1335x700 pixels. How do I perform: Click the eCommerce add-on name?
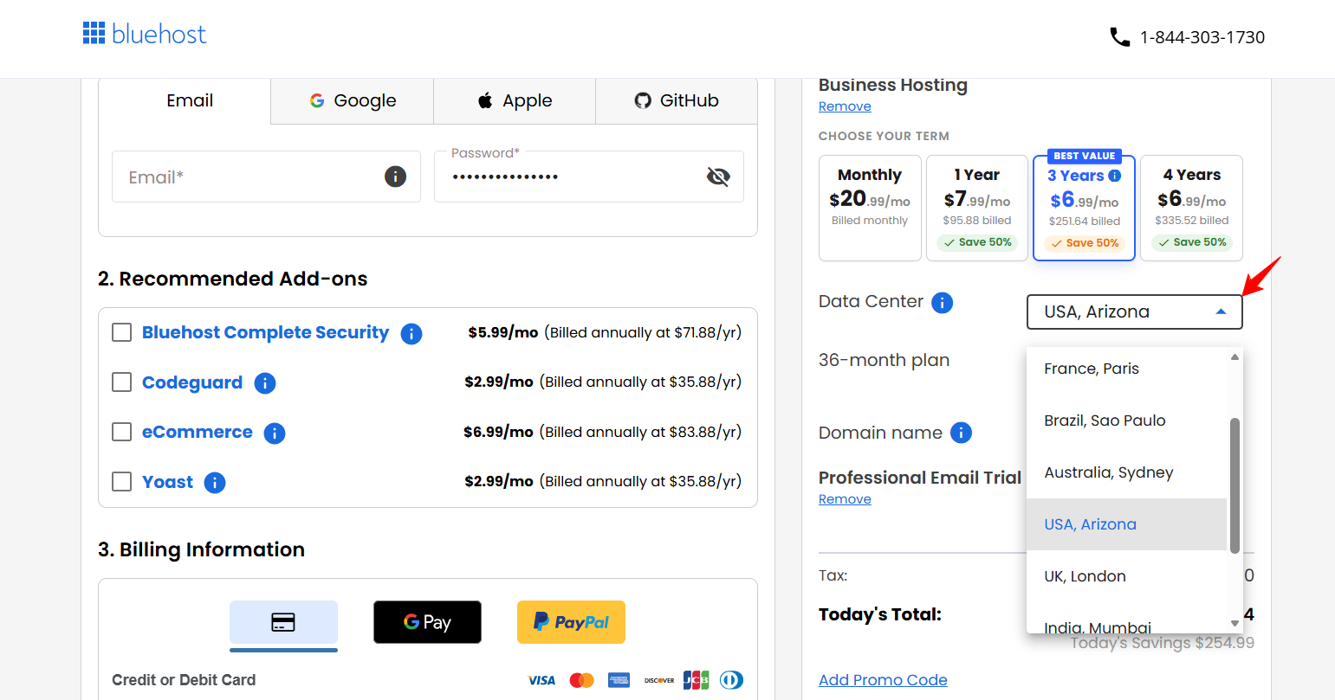click(198, 432)
